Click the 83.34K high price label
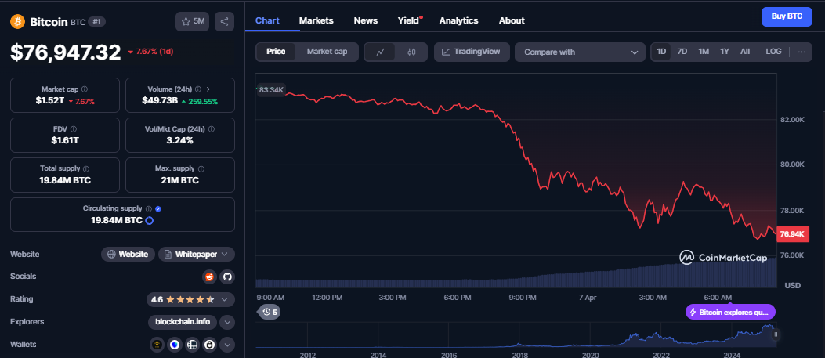825x358 pixels. (271, 90)
